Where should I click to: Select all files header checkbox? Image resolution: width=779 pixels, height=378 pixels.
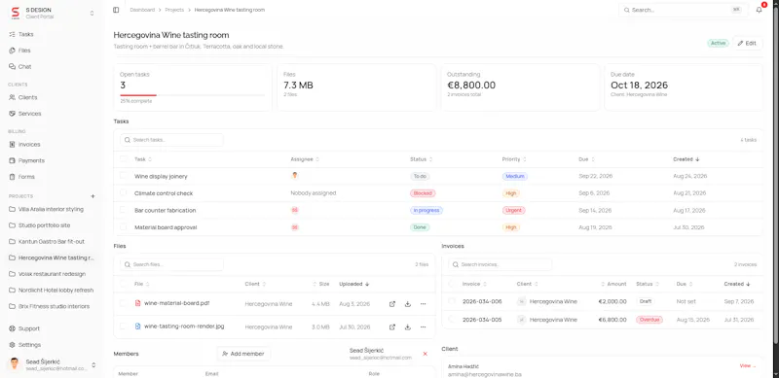[x=124, y=284]
